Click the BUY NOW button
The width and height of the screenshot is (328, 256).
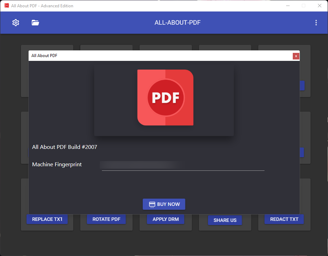coord(164,204)
